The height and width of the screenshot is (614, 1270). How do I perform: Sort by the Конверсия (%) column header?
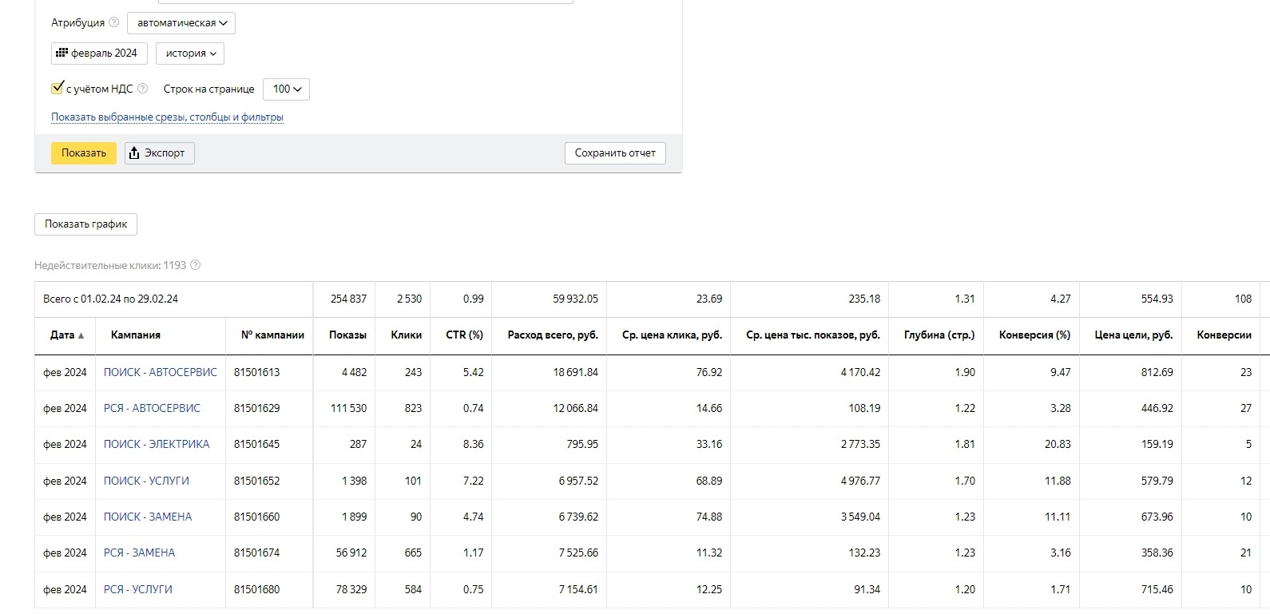[x=1034, y=335]
